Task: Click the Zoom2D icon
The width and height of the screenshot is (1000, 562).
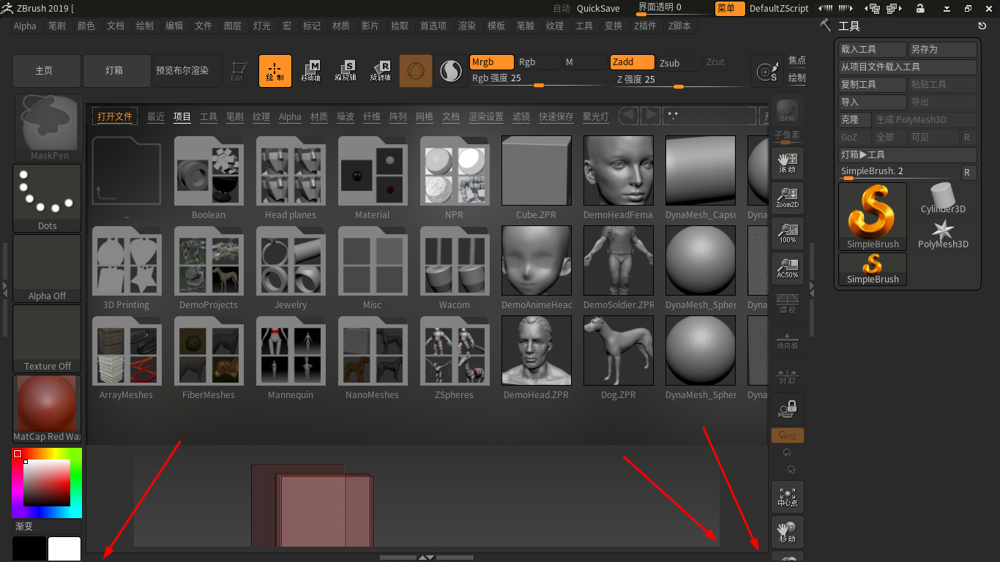Action: point(788,198)
